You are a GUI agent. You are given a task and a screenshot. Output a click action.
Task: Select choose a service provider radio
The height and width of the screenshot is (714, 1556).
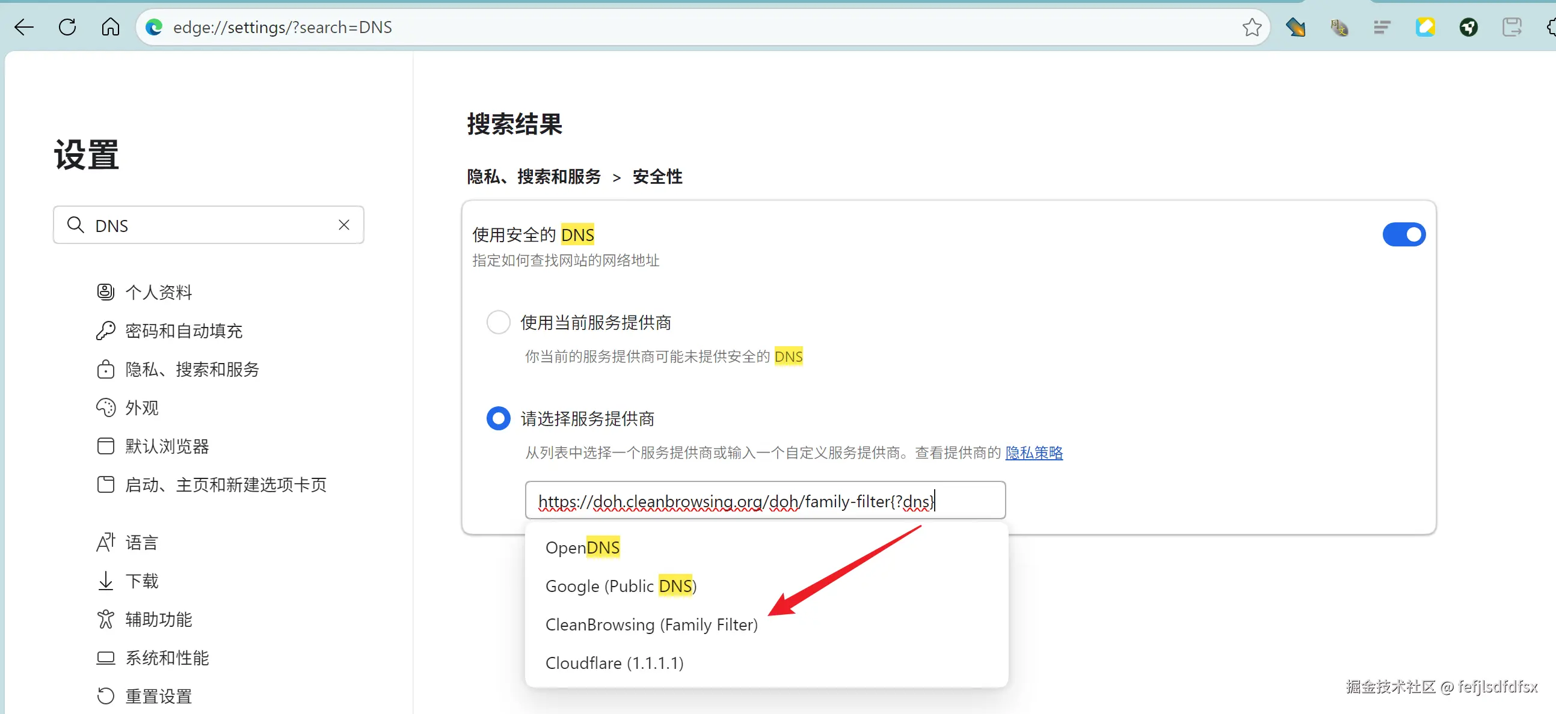(499, 418)
